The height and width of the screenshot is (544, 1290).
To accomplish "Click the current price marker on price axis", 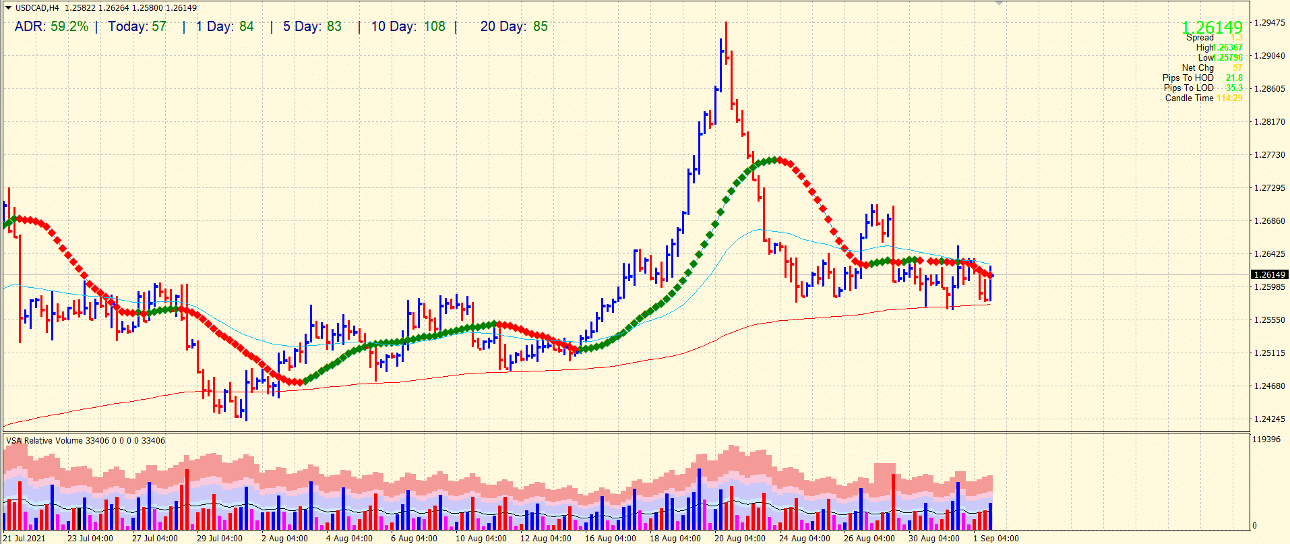I will point(1270,274).
